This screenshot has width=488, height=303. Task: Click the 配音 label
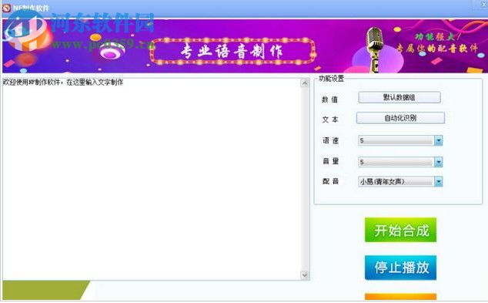click(x=330, y=181)
